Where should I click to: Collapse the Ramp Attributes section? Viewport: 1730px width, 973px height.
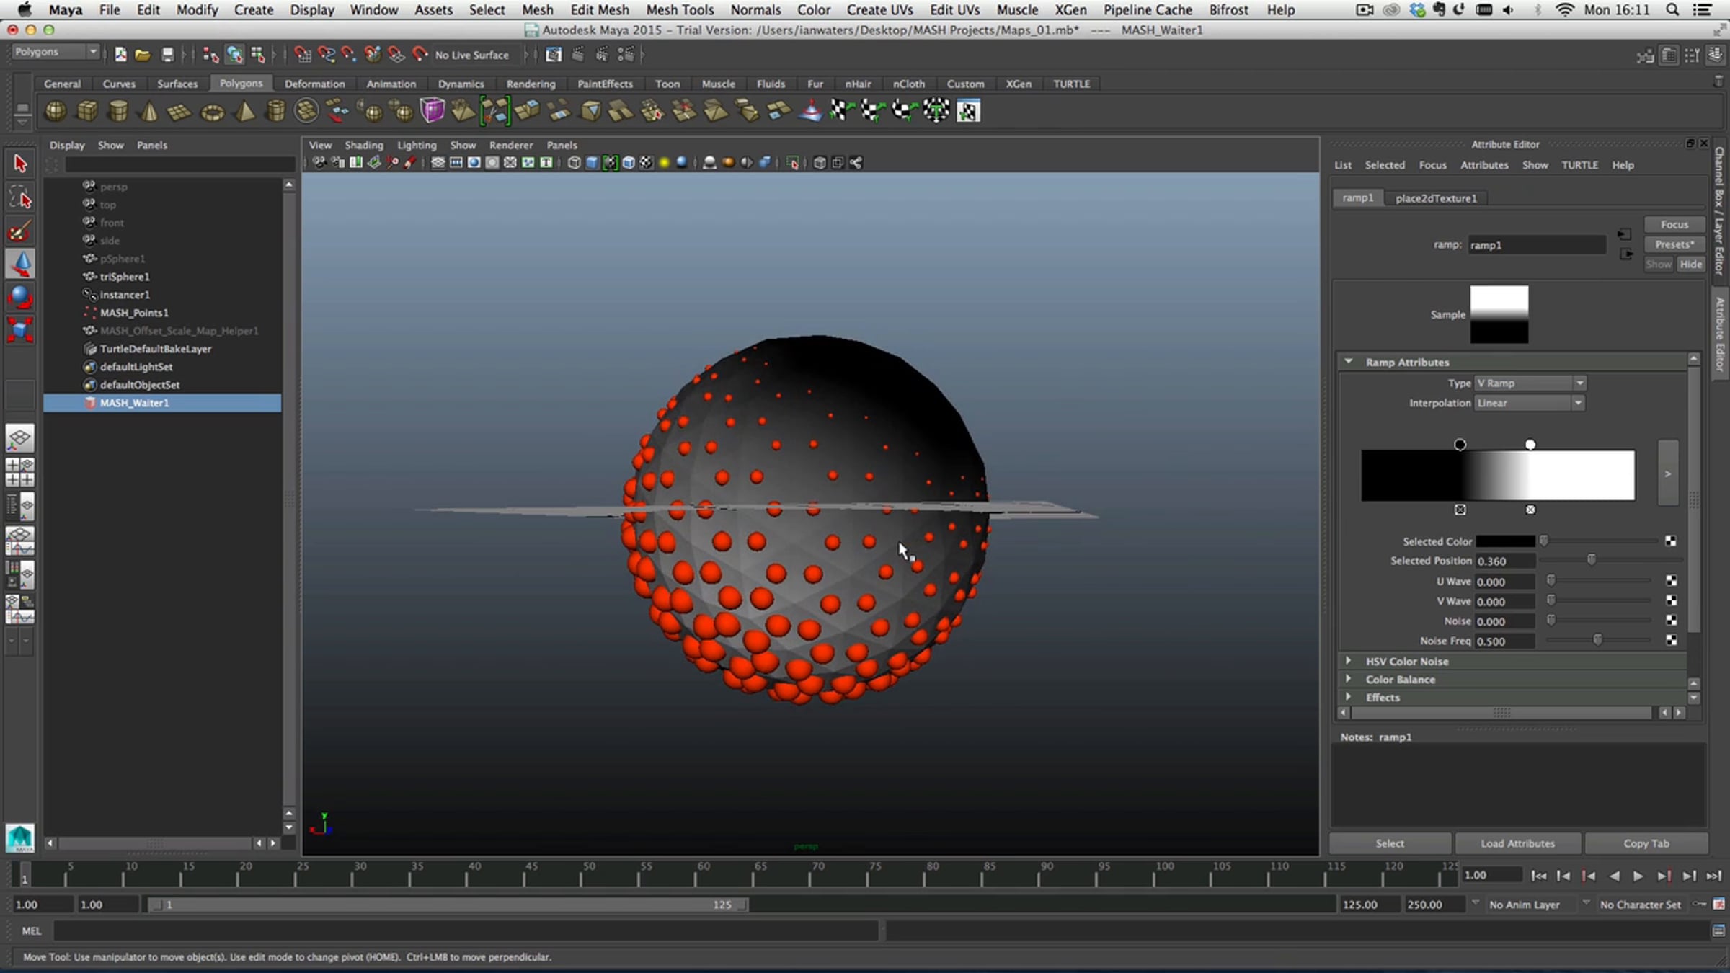click(x=1348, y=362)
